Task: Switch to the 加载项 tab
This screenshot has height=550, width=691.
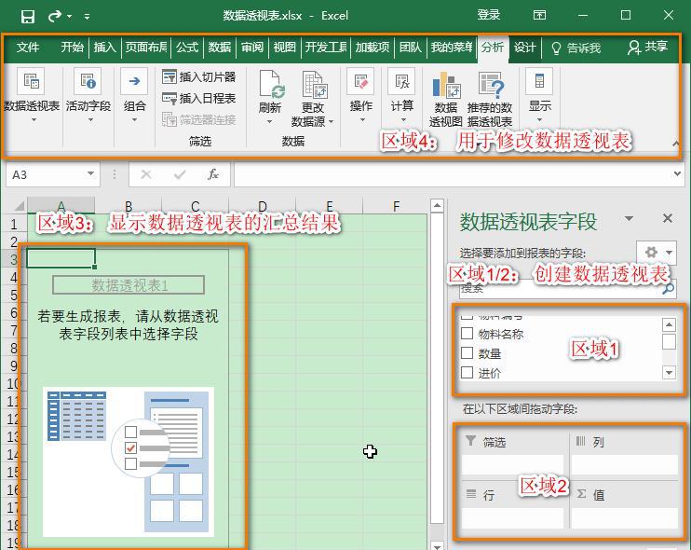Action: coord(373,47)
